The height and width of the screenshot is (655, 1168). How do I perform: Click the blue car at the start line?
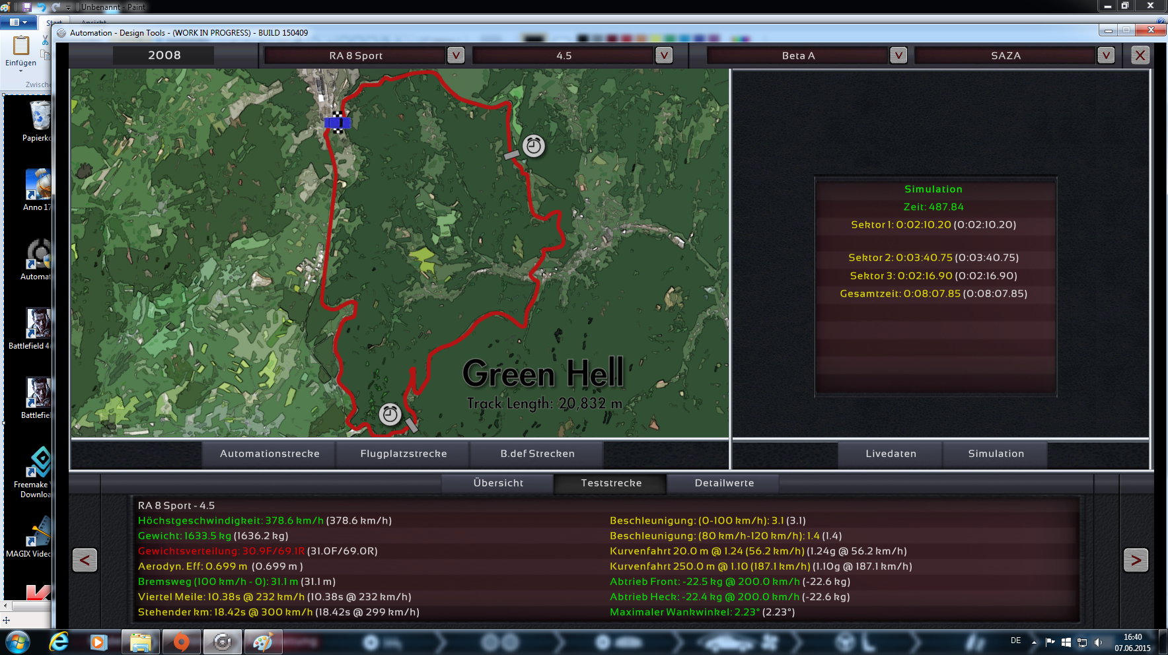tap(338, 122)
